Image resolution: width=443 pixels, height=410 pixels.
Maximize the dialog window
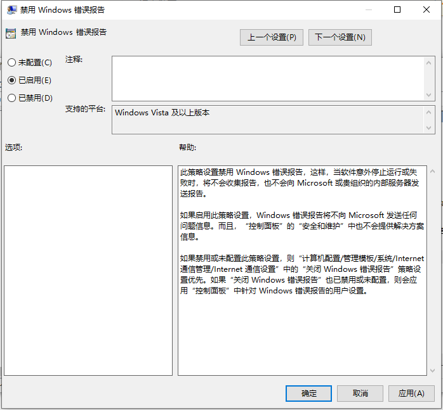[397, 10]
